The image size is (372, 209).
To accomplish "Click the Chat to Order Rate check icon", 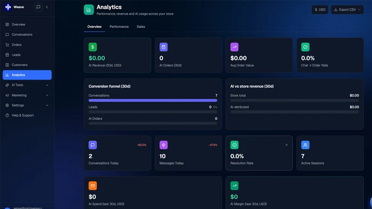I will [306, 47].
